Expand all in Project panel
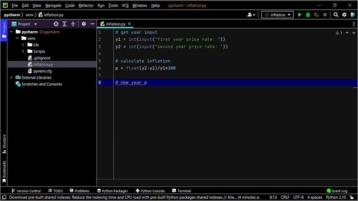The image size is (358, 201). point(65,24)
